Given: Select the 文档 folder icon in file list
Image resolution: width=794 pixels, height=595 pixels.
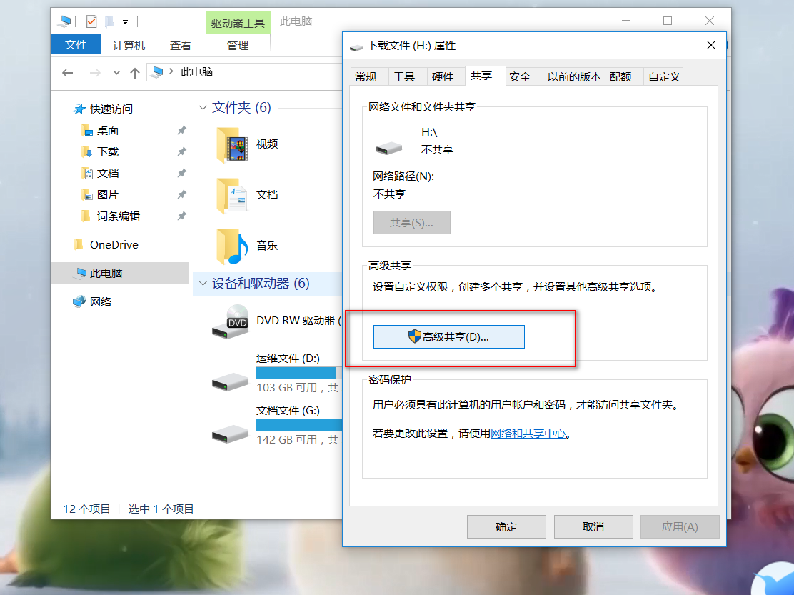Looking at the screenshot, I should [x=232, y=196].
